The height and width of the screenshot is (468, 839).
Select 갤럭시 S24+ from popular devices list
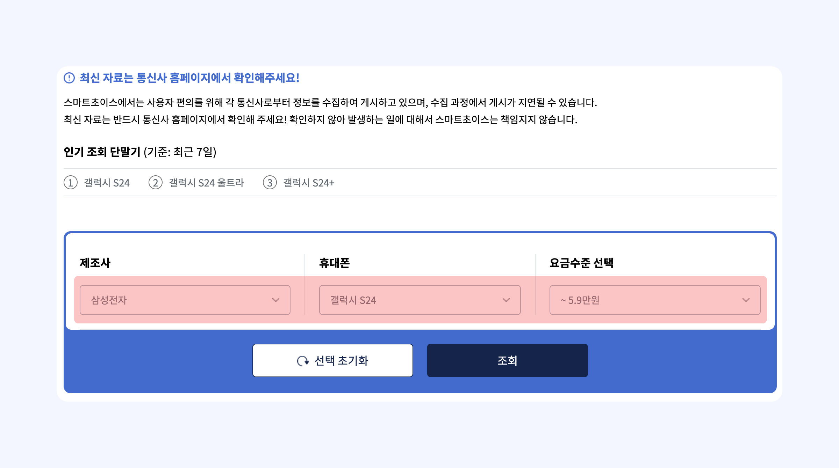tap(308, 182)
